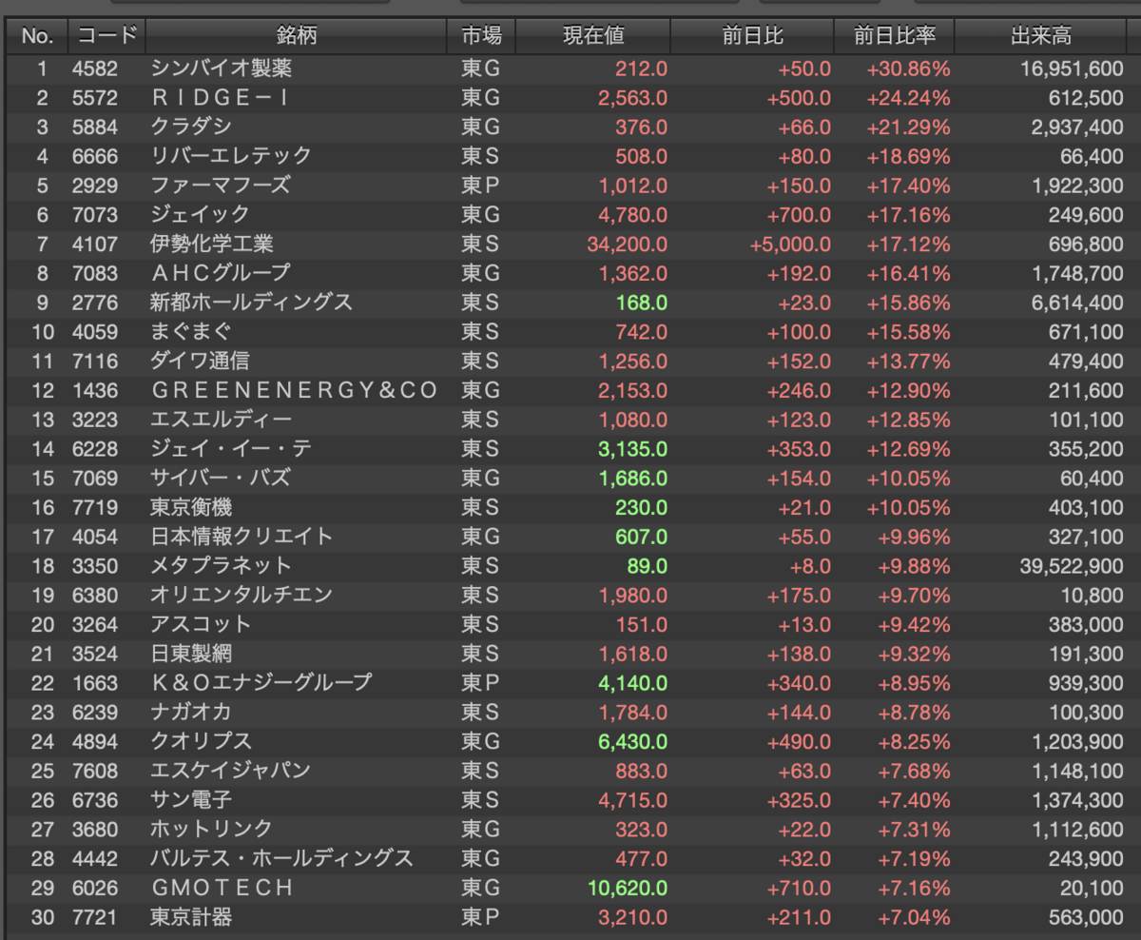The image size is (1141, 940).
Task: Select the まぐまぐ stock name
Action: (191, 332)
